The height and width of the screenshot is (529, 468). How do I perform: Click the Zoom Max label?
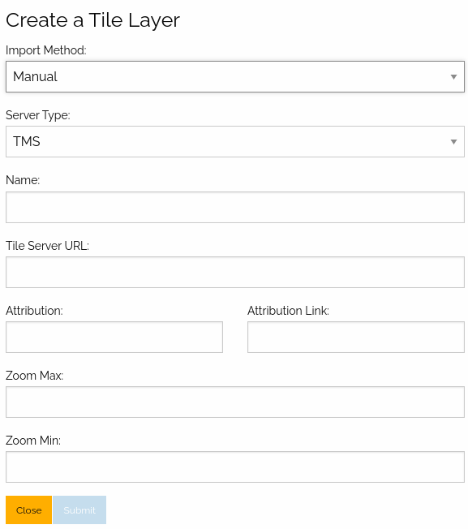click(34, 375)
